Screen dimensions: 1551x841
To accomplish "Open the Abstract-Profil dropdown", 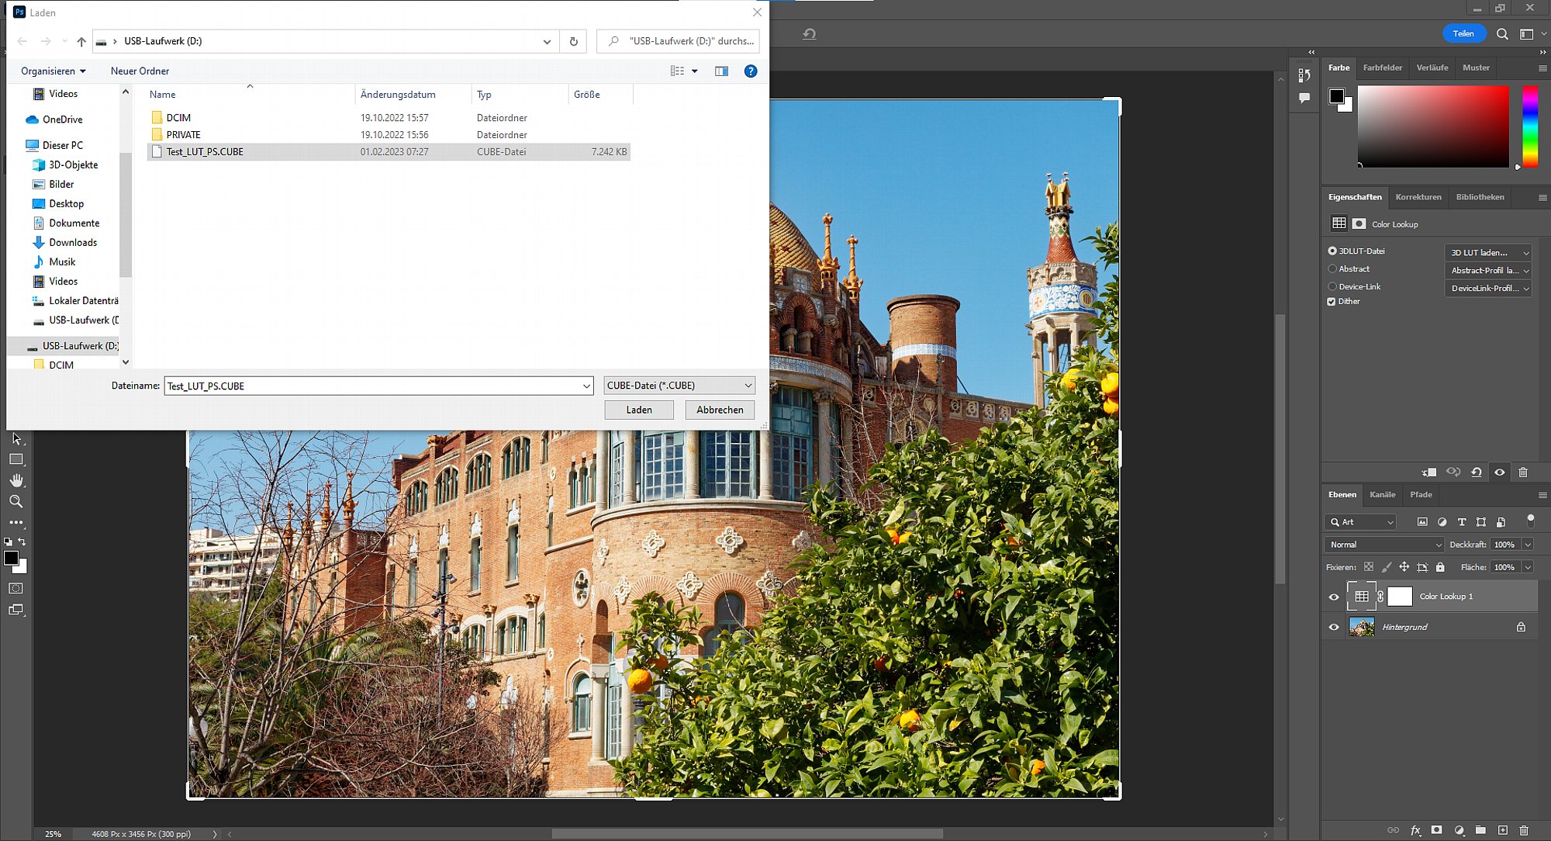I will 1488,271.
